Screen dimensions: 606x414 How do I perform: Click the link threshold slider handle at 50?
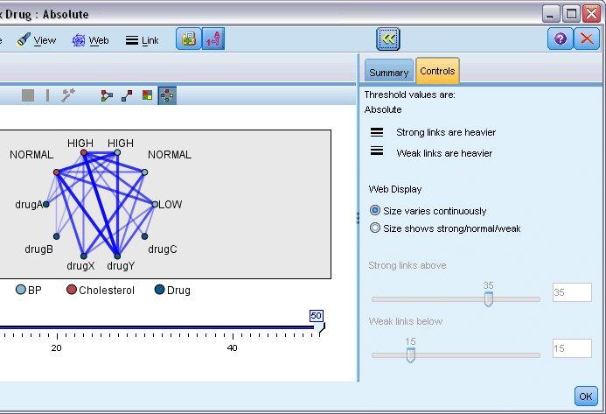[x=320, y=328]
